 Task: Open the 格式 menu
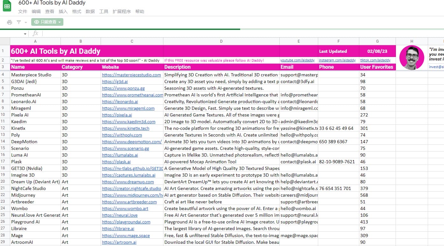pos(77,11)
